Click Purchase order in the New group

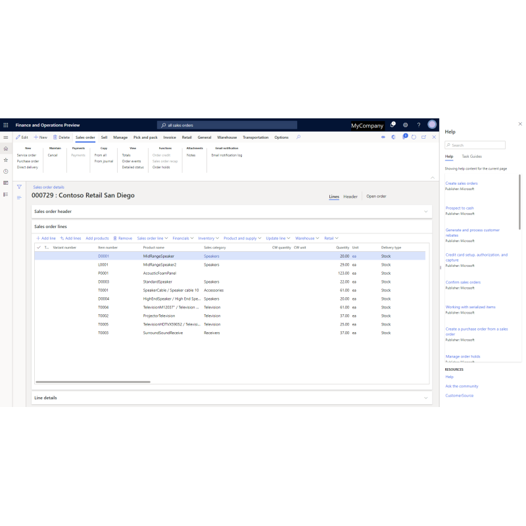pyautogui.click(x=28, y=161)
